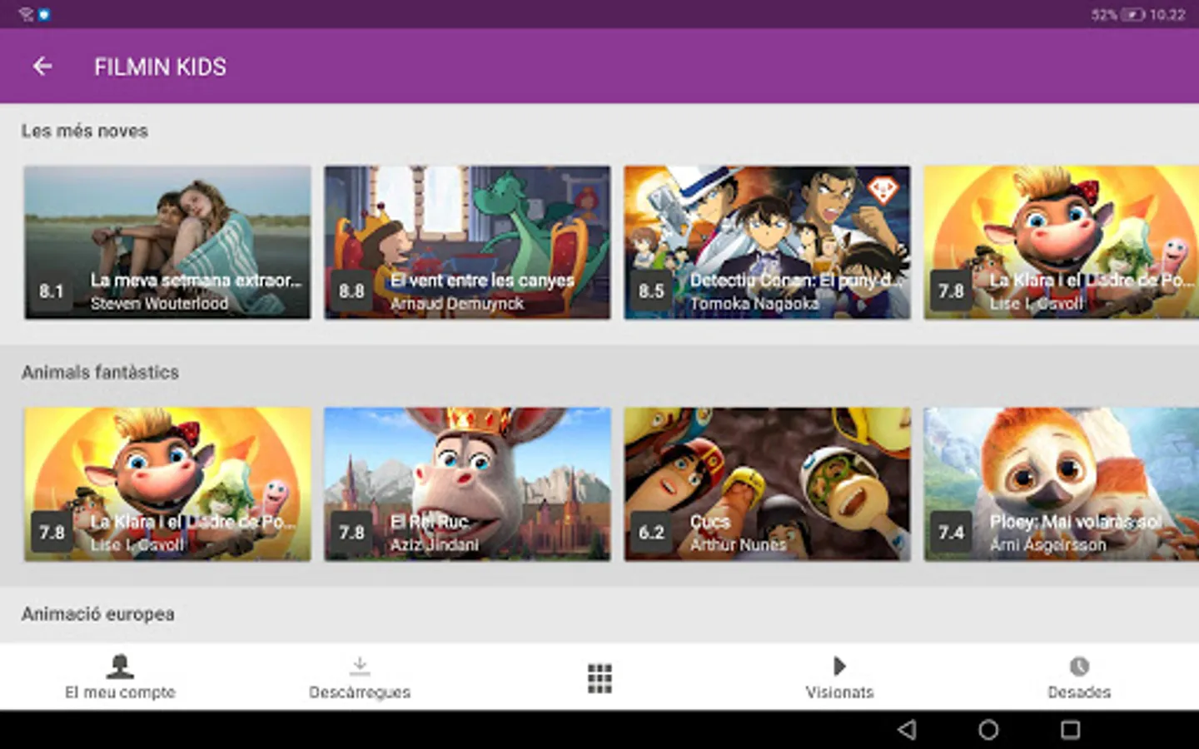Screen dimensions: 1199x749
Task: Tap the 8.8 rating on El vent
Action: coord(351,291)
